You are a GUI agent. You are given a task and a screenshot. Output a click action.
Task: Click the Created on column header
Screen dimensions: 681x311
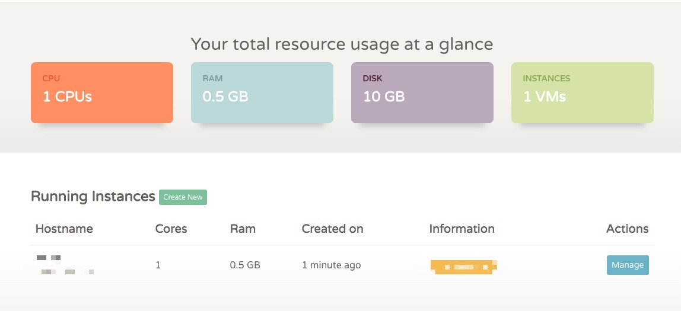point(332,229)
